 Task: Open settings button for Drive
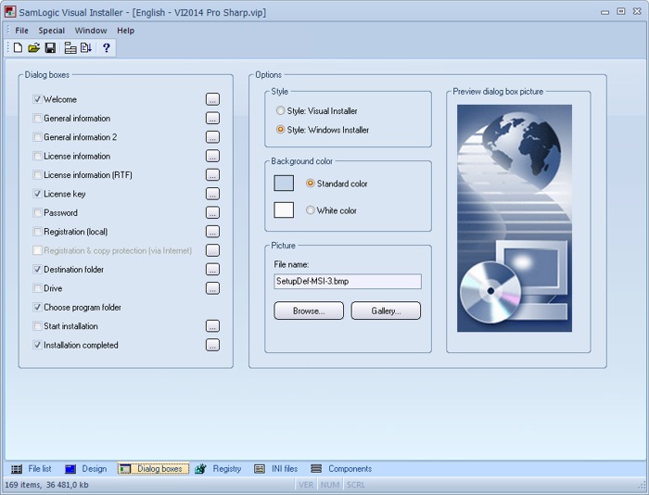(x=212, y=288)
